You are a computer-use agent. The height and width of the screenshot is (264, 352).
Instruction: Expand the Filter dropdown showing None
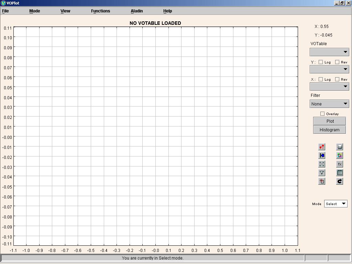click(x=329, y=104)
